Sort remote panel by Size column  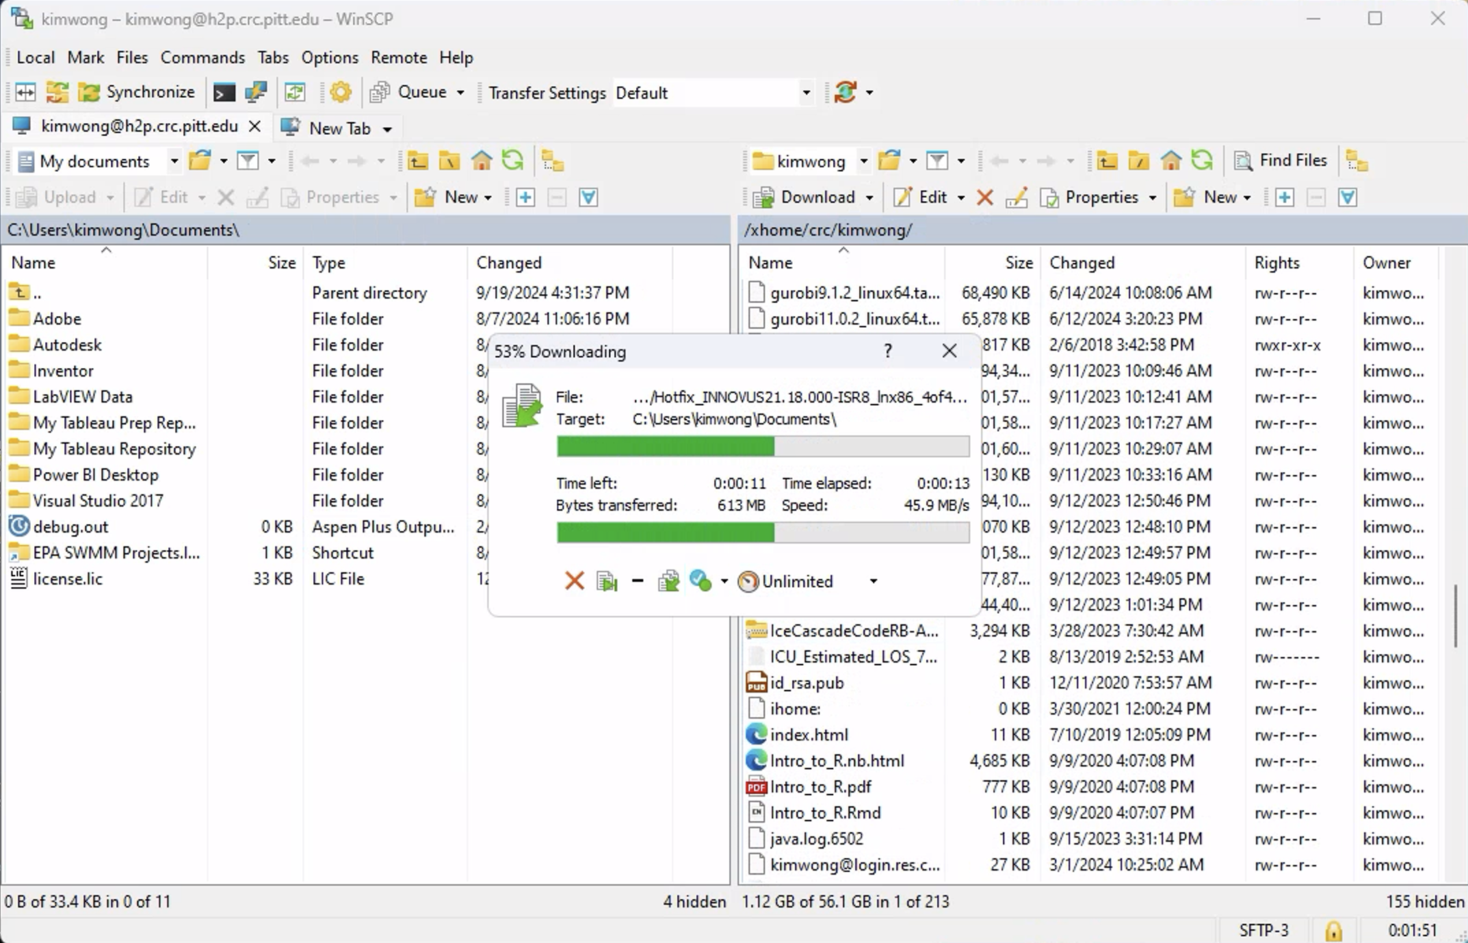tap(992, 263)
